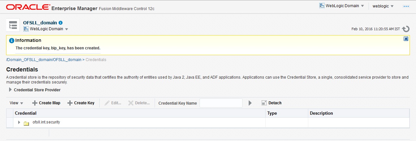The height and width of the screenshot is (141, 416).
Task: Click the Edit... toolbar button
Action: (x=113, y=103)
